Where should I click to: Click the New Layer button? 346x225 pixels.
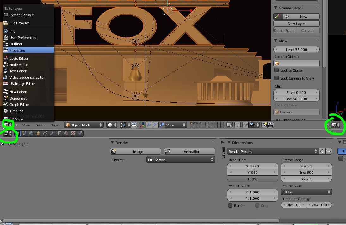(x=296, y=24)
